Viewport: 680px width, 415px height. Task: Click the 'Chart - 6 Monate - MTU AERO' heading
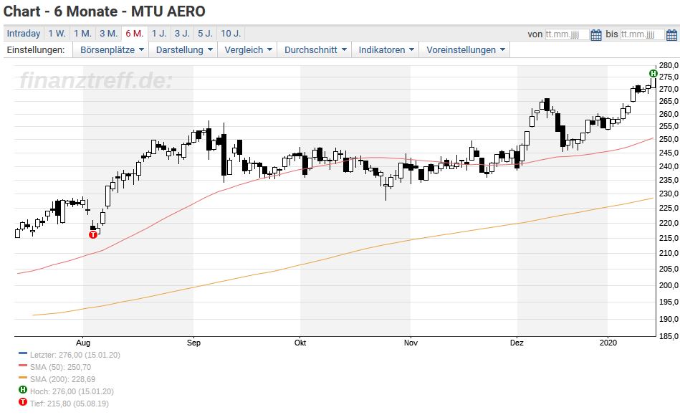[x=105, y=11]
